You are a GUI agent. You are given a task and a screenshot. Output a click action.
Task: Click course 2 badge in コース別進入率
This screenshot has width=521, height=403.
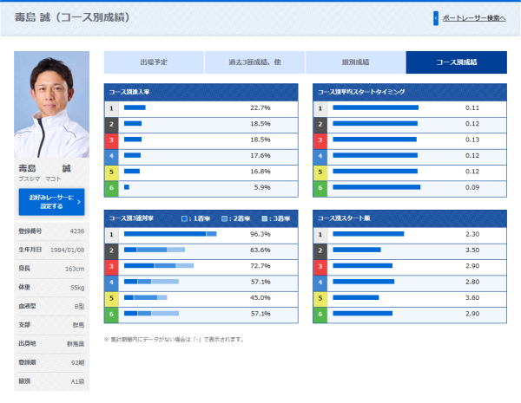112,125
